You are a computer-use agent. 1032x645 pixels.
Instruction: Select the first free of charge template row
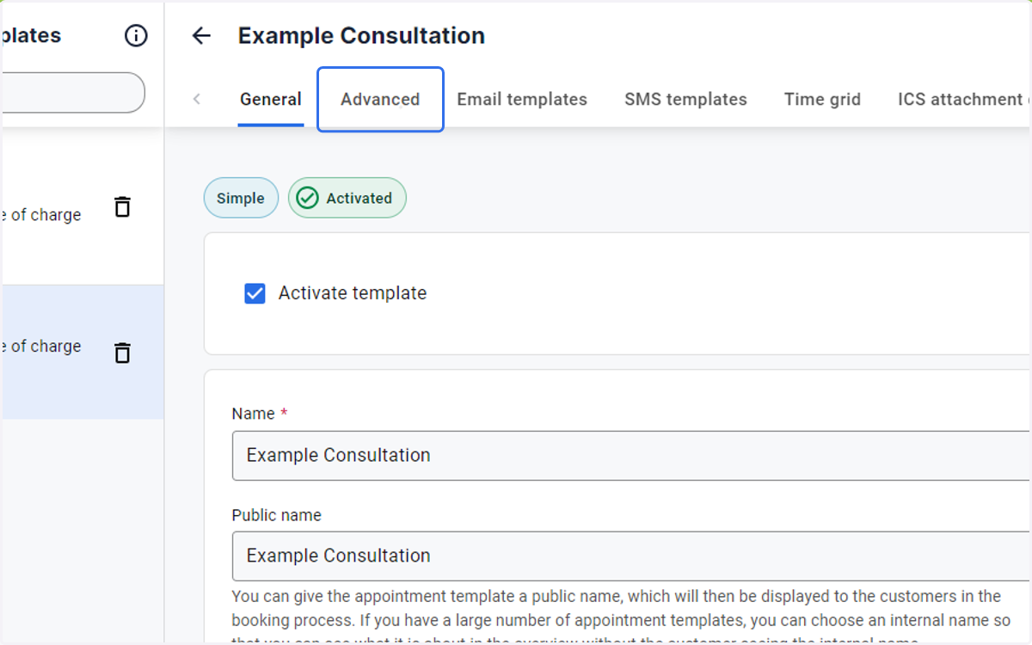click(83, 207)
